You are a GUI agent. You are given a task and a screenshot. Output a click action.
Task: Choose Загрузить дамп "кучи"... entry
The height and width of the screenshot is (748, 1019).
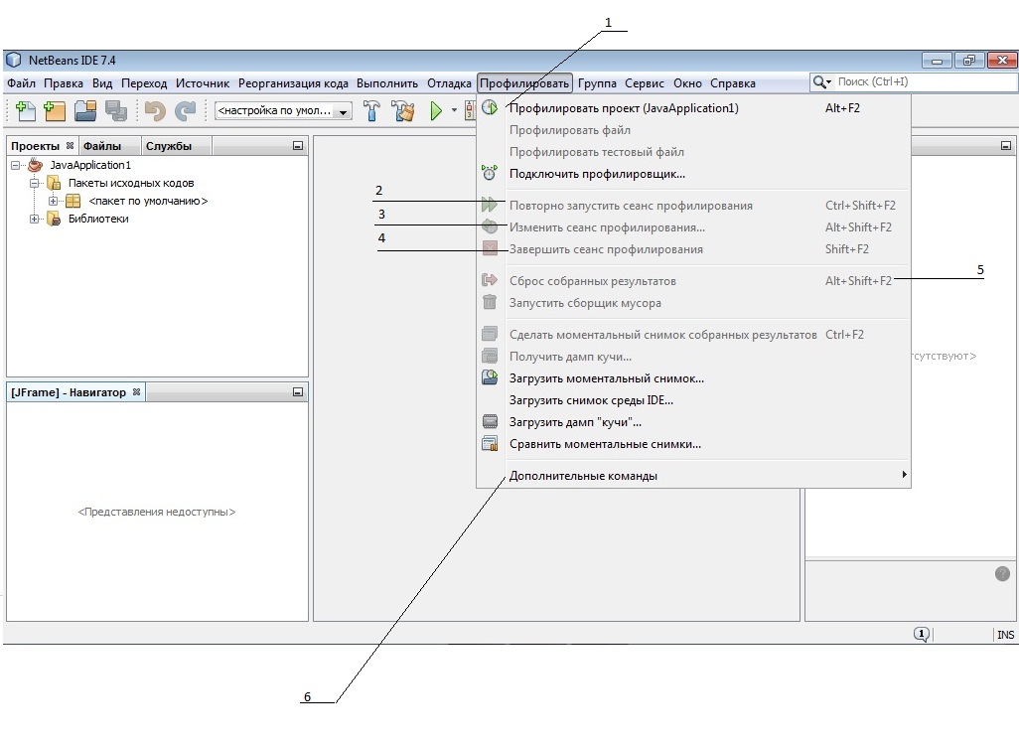693,422
